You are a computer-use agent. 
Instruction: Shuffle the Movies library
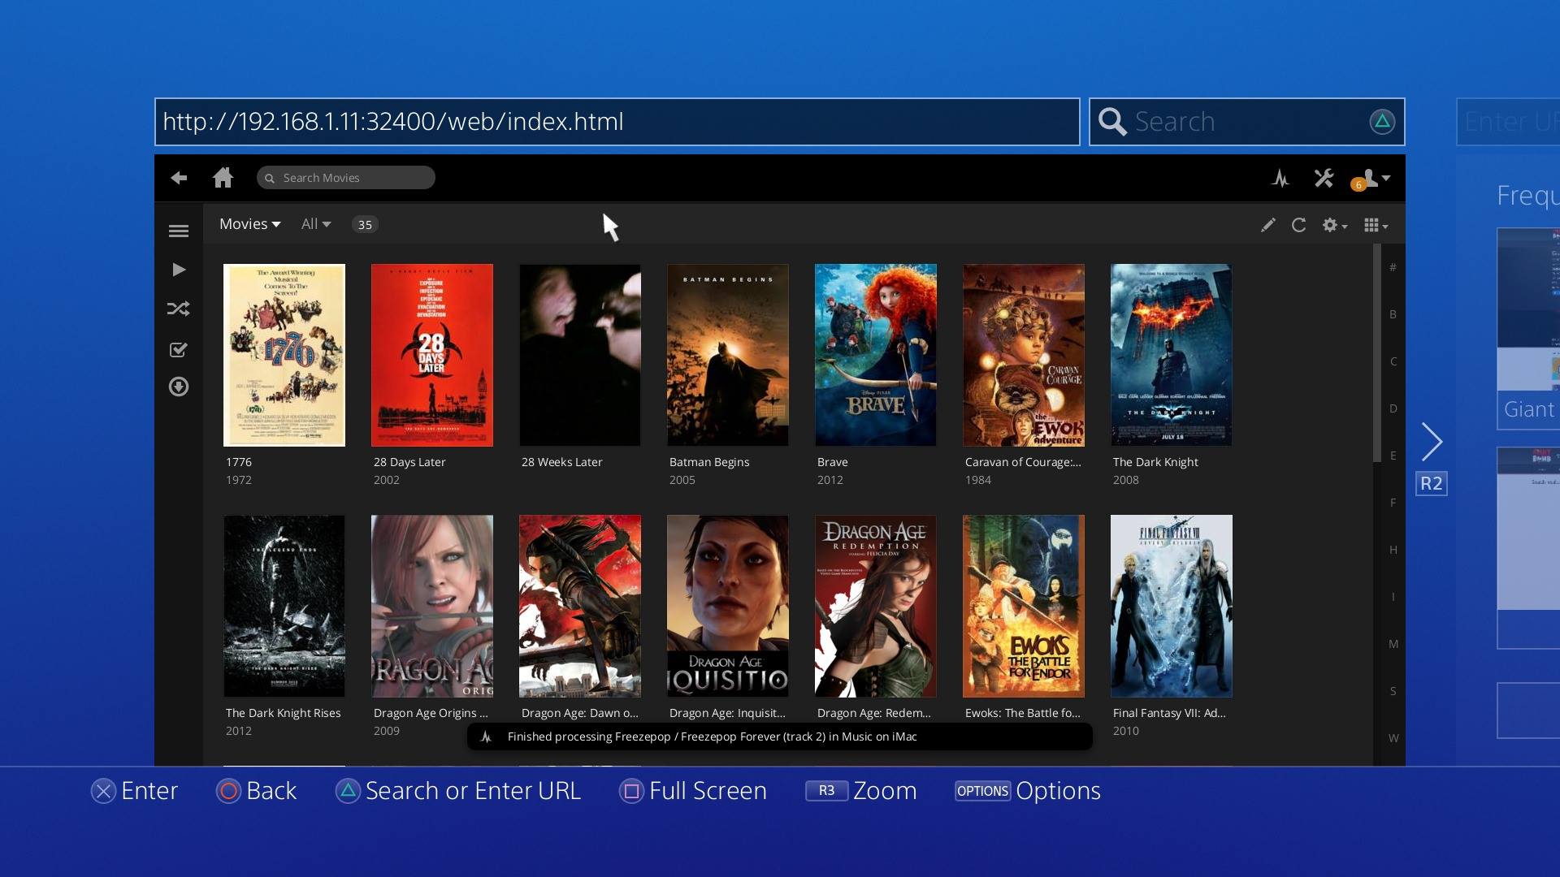(179, 309)
